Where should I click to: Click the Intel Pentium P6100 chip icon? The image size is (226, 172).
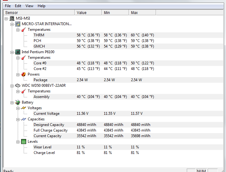point(18,52)
